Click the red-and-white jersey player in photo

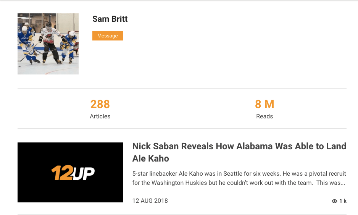coord(50,41)
